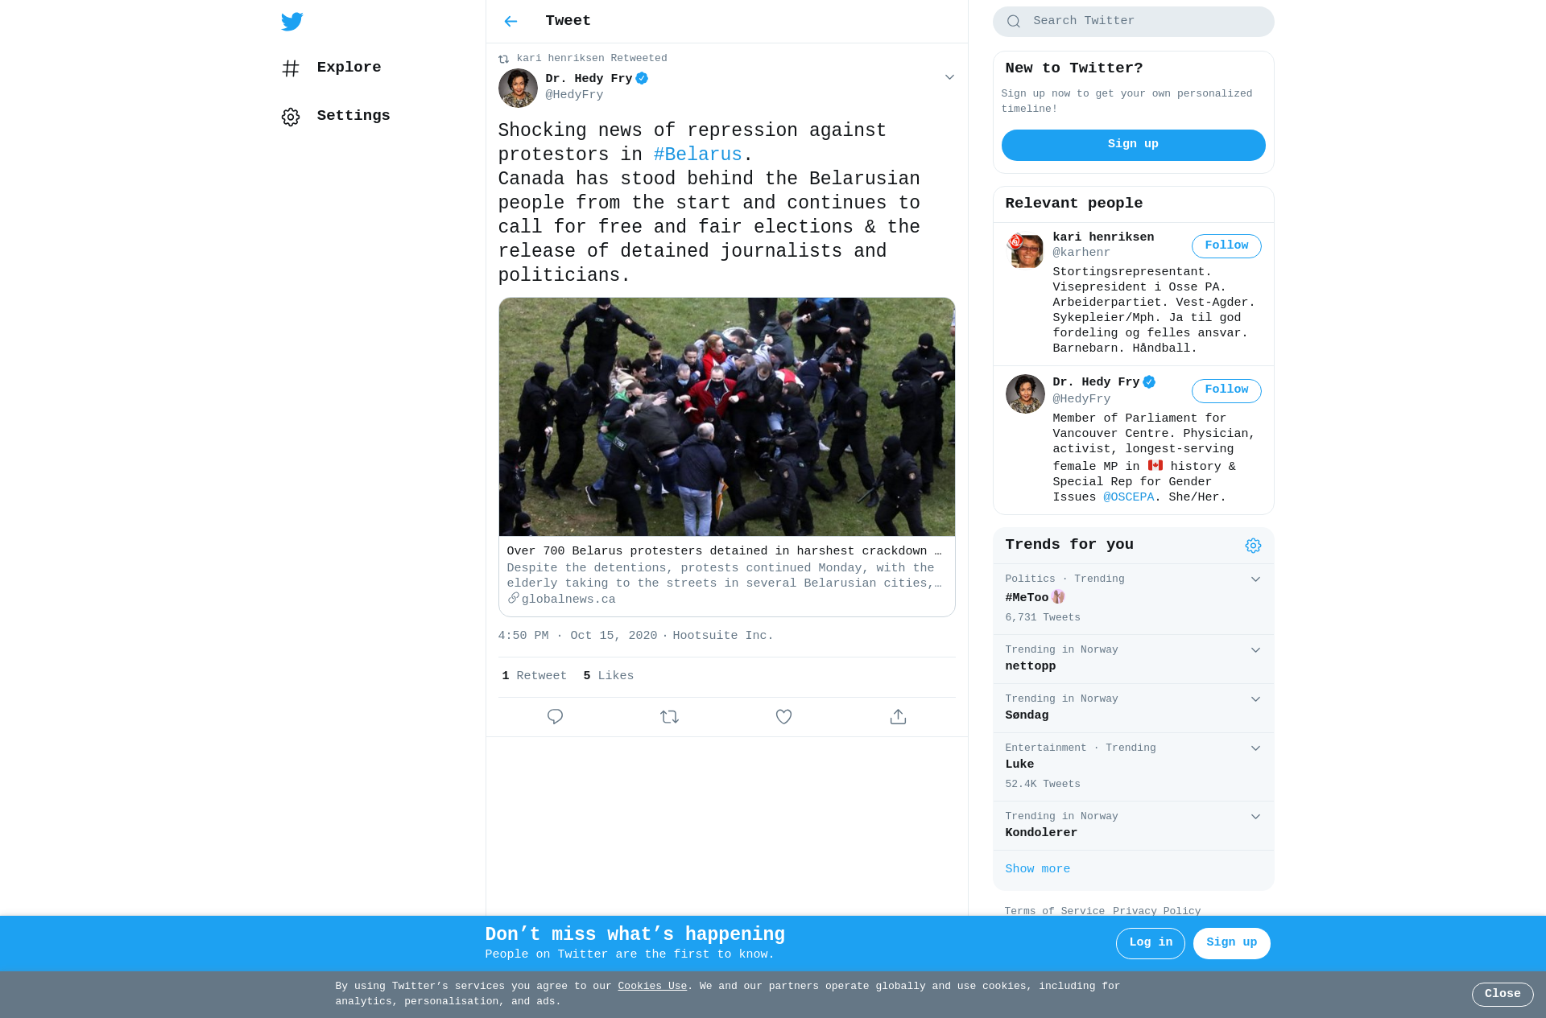Like the tweet with the heart icon

pos(783,716)
